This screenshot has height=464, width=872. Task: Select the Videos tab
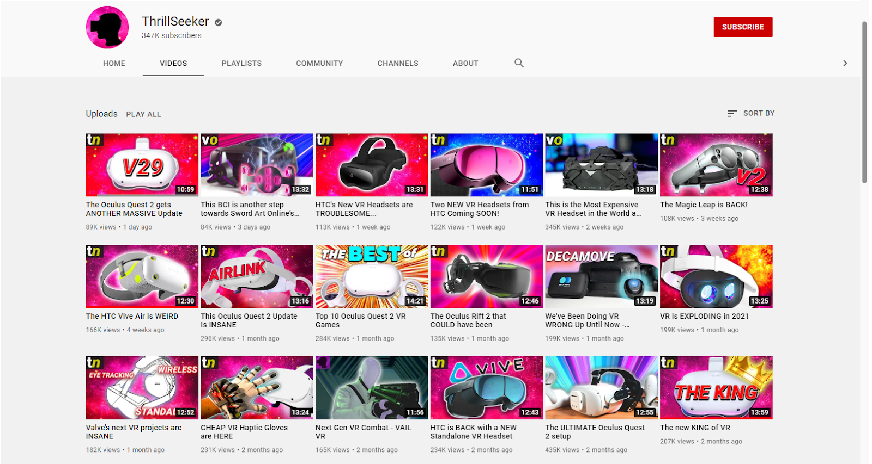pos(173,63)
